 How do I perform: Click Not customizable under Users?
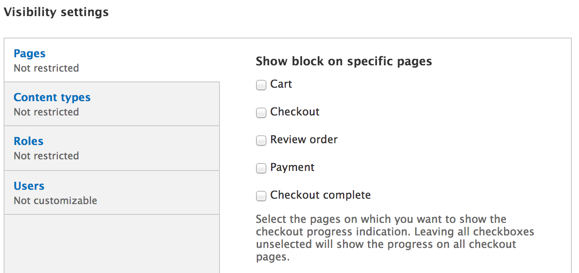click(x=55, y=200)
